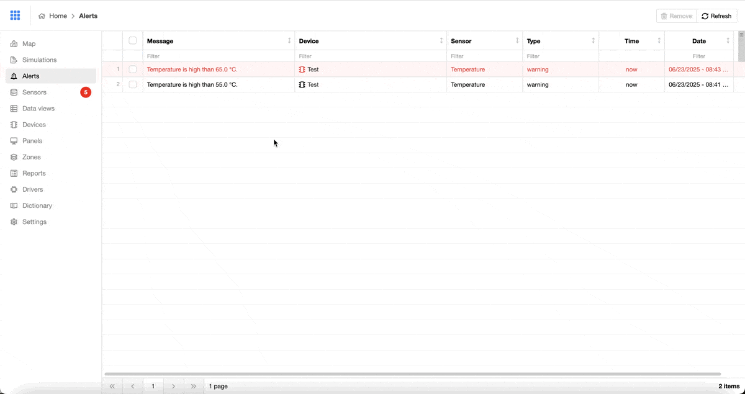Click the Device filter field

pyautogui.click(x=371, y=56)
